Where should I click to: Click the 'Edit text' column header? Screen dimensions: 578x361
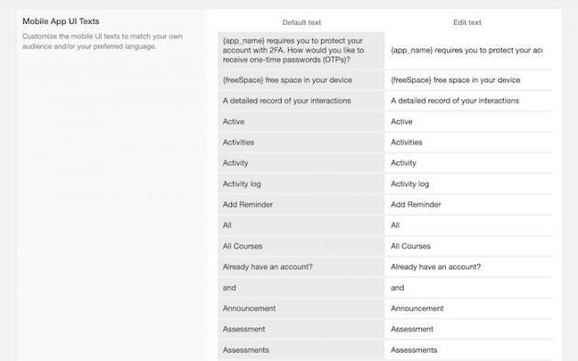[467, 22]
